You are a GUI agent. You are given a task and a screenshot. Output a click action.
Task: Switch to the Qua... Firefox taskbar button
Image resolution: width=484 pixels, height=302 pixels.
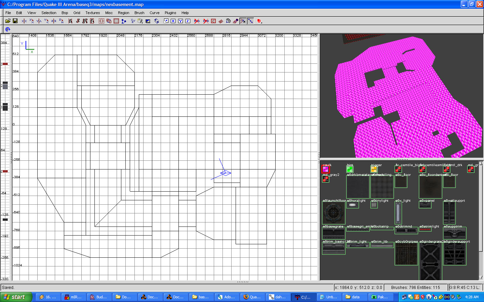tap(252, 297)
